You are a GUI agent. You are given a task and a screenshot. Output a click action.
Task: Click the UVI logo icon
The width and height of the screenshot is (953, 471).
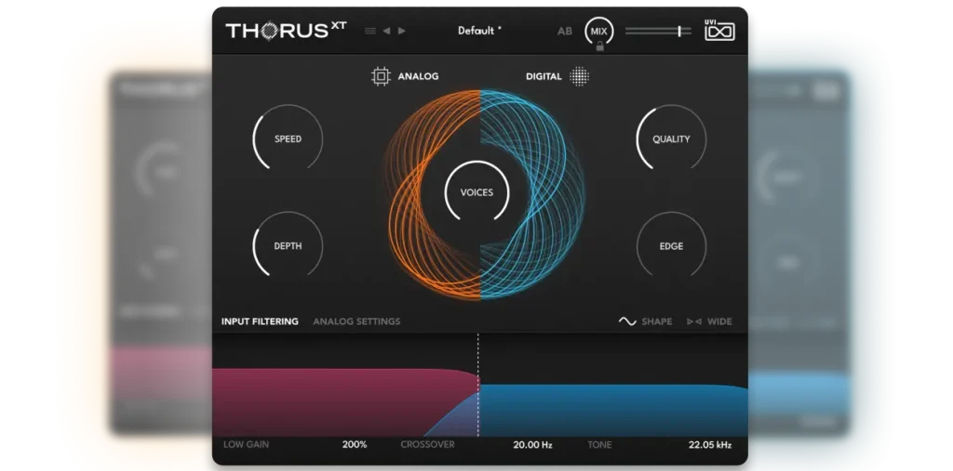719,31
